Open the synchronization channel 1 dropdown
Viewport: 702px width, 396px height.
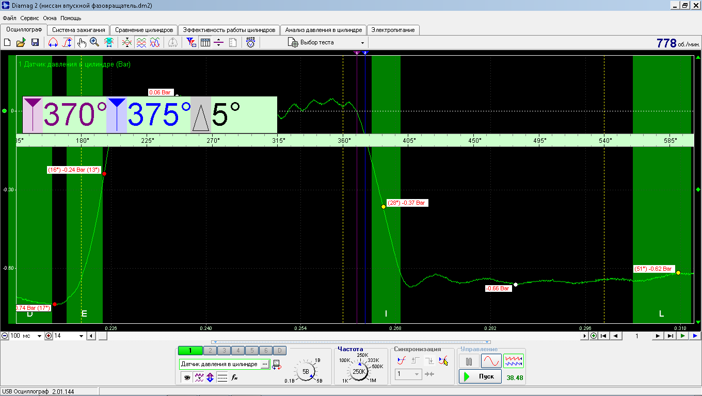(409, 374)
